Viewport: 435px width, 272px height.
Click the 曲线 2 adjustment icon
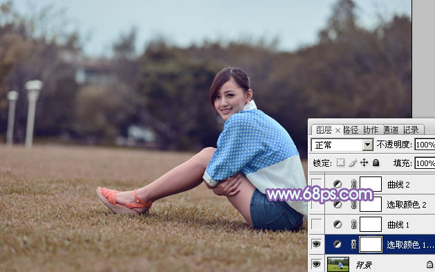[337, 184]
